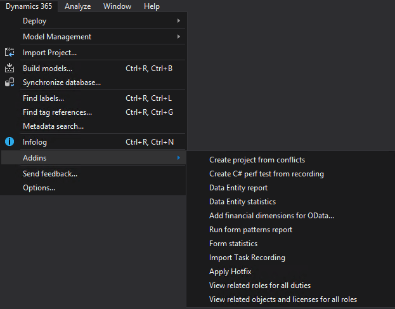Click the Import Project icon
This screenshot has height=309, width=395.
(10, 53)
